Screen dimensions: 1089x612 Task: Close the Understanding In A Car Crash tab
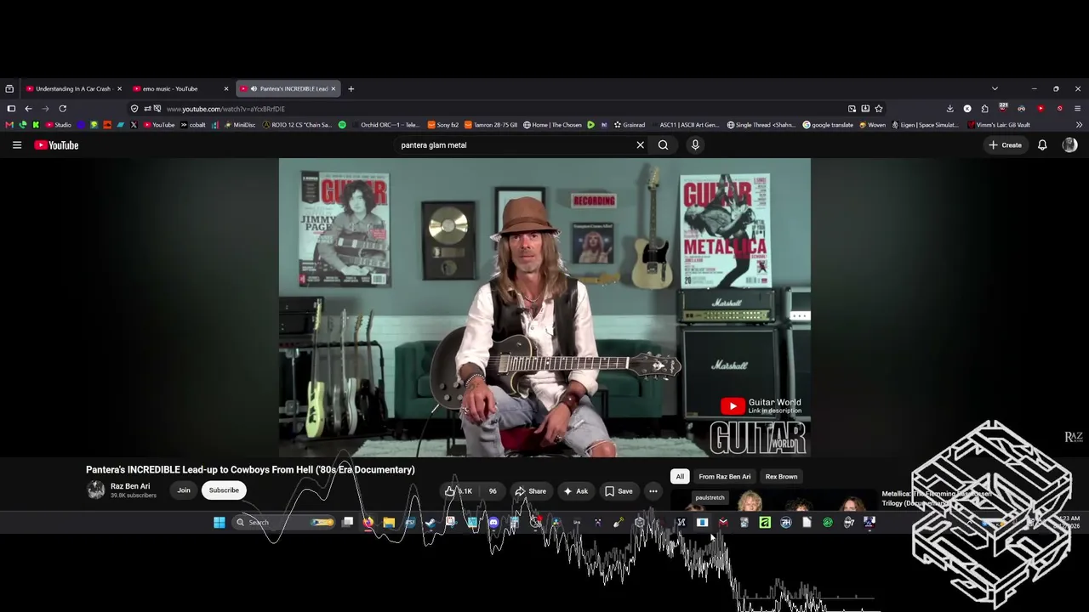point(119,88)
